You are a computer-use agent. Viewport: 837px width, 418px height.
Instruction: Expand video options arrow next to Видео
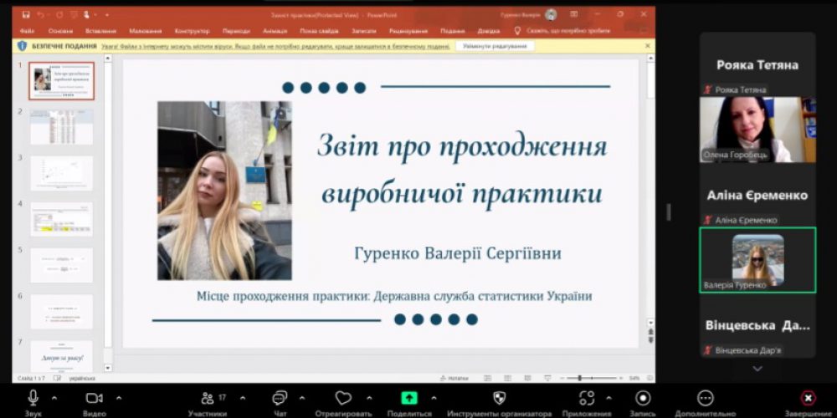click(119, 398)
